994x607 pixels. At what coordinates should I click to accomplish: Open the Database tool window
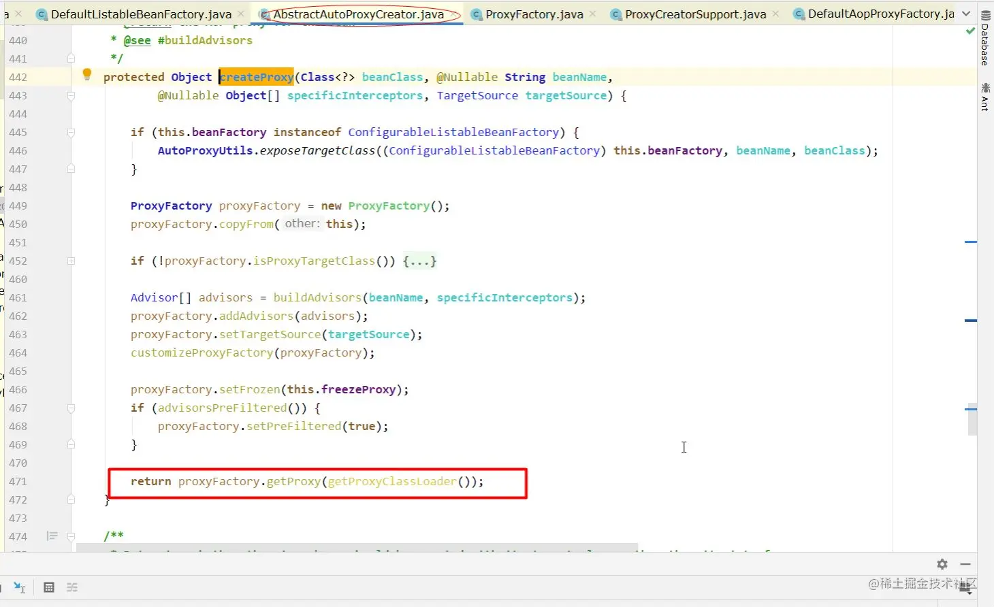985,39
